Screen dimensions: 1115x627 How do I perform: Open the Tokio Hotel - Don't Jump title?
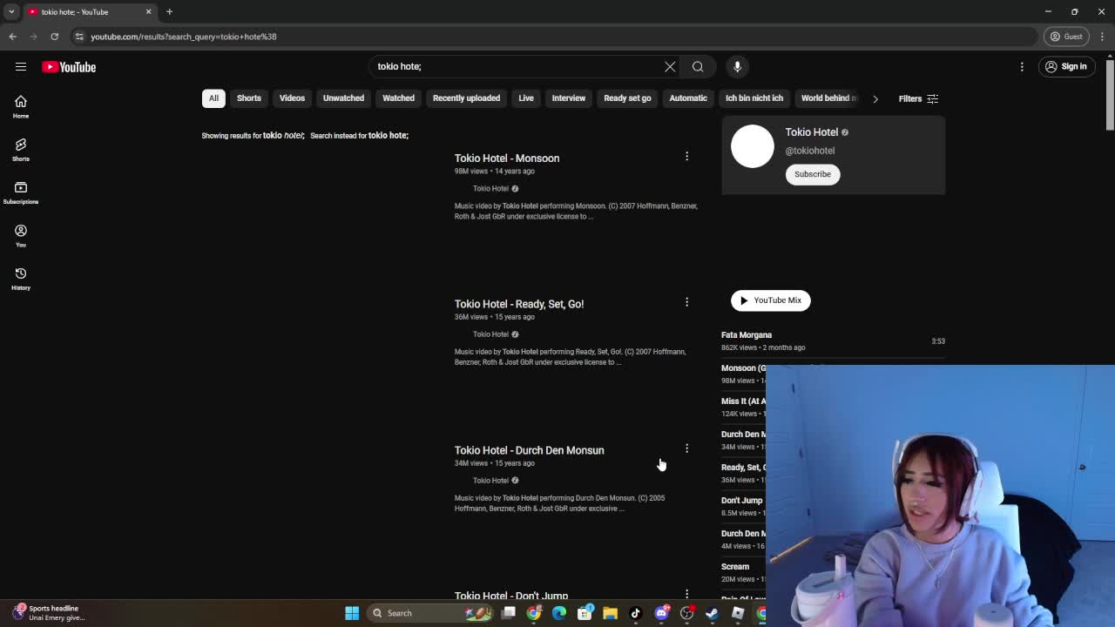511,596
